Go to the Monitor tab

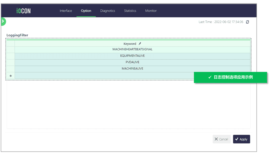(x=151, y=11)
